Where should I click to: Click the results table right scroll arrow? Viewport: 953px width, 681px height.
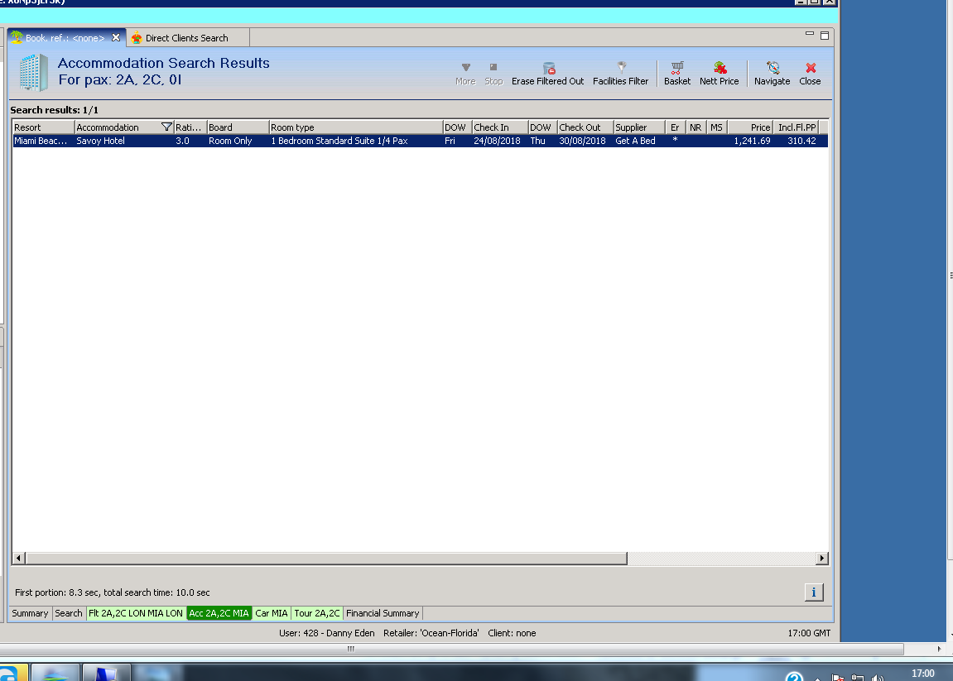[x=821, y=559]
